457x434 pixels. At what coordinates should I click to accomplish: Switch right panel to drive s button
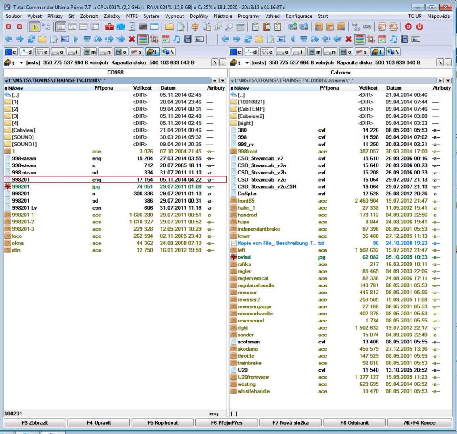click(362, 52)
